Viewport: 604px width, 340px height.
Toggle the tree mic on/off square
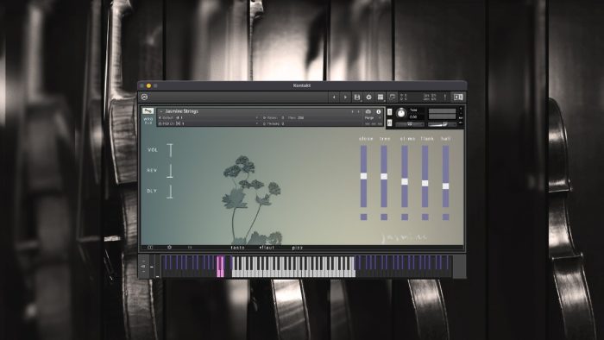[384, 217]
